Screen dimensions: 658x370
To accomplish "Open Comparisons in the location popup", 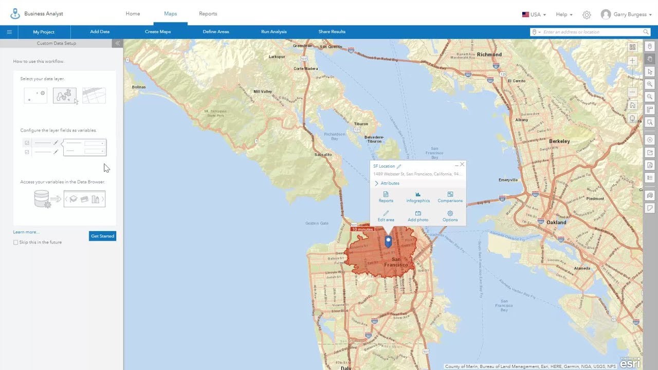I will tap(450, 197).
